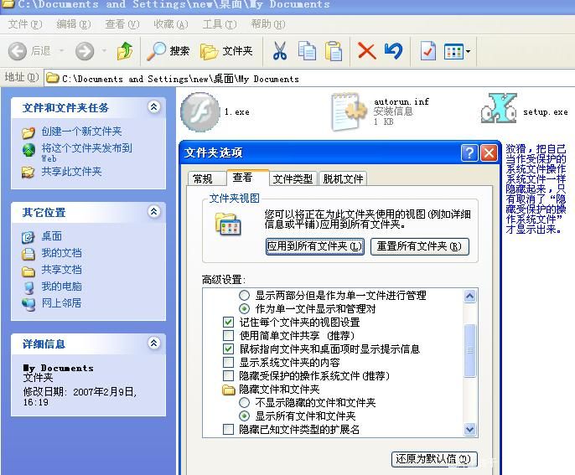Image resolution: width=575 pixels, height=475 pixels.
Task: Click 创建一个新文件夹 link
Action: 81,132
